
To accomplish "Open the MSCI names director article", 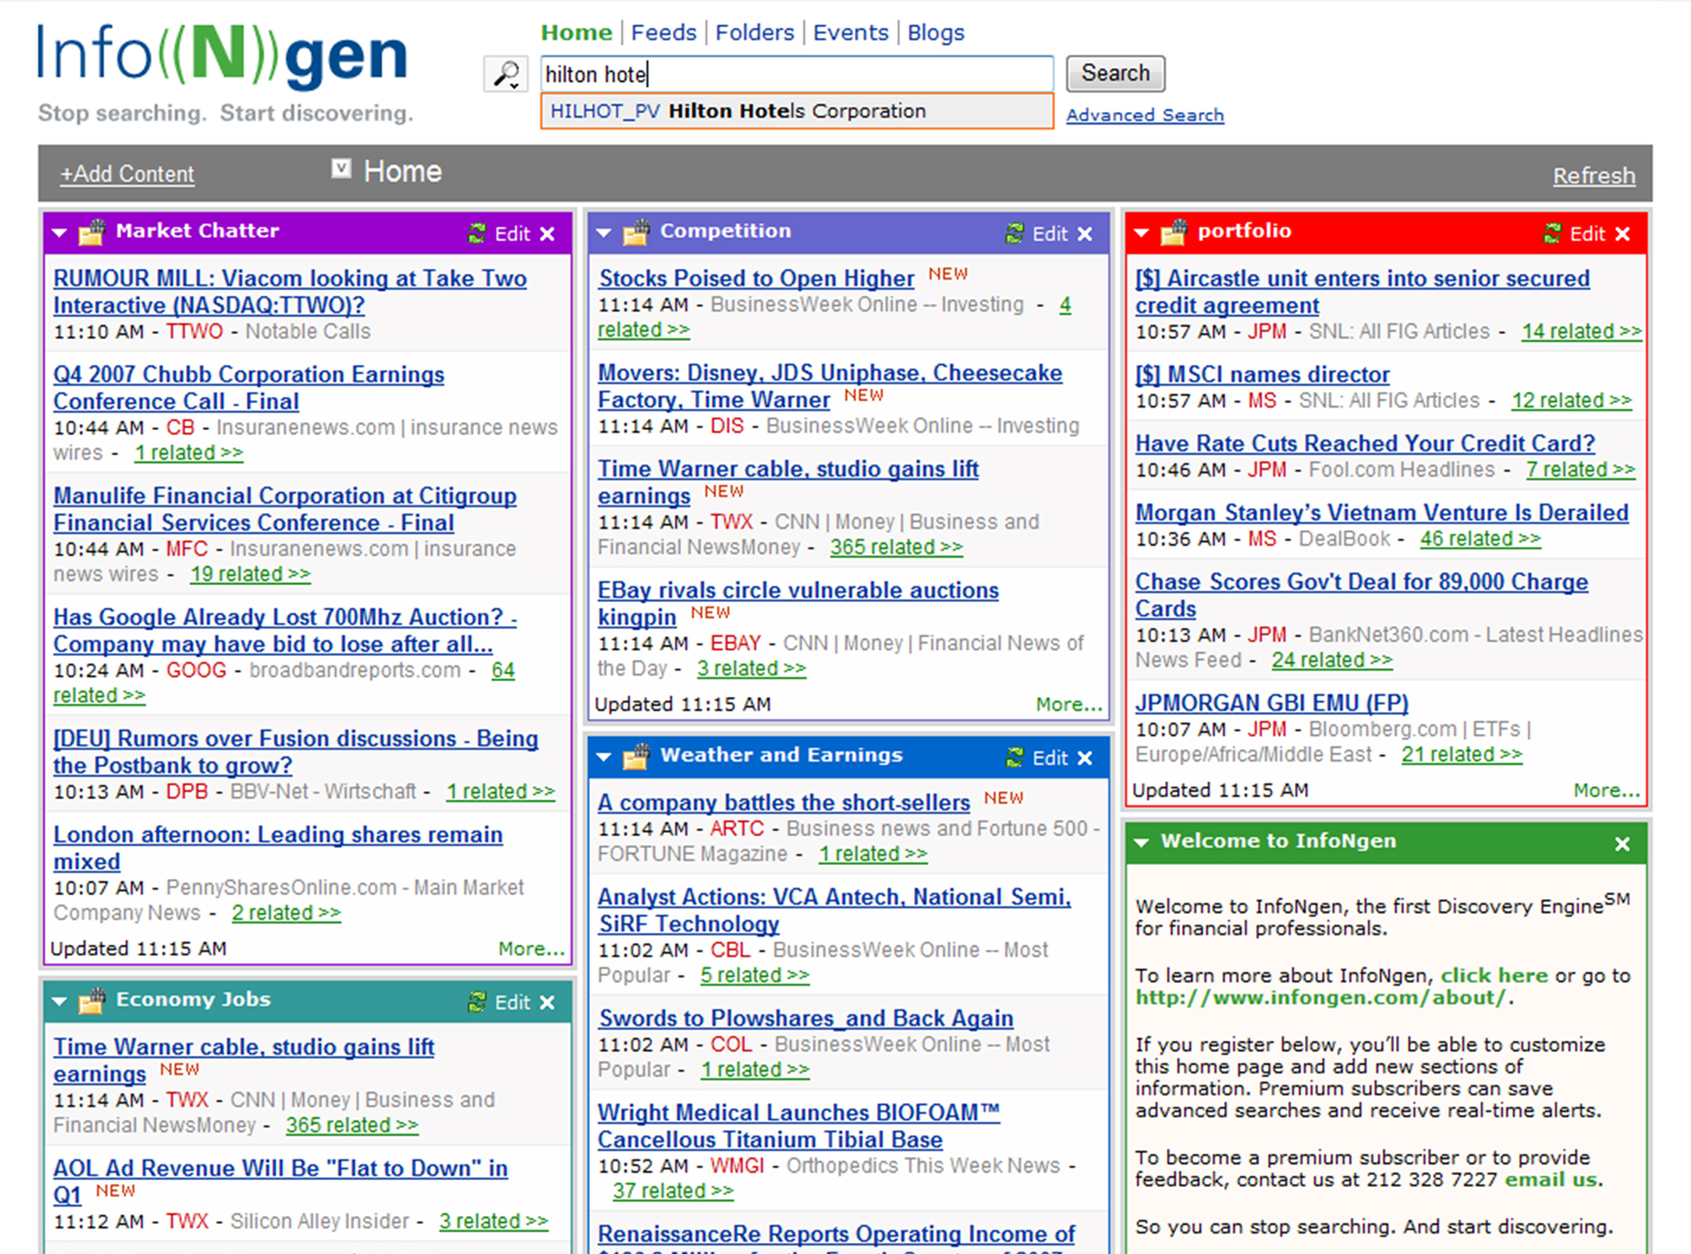I will point(1262,374).
